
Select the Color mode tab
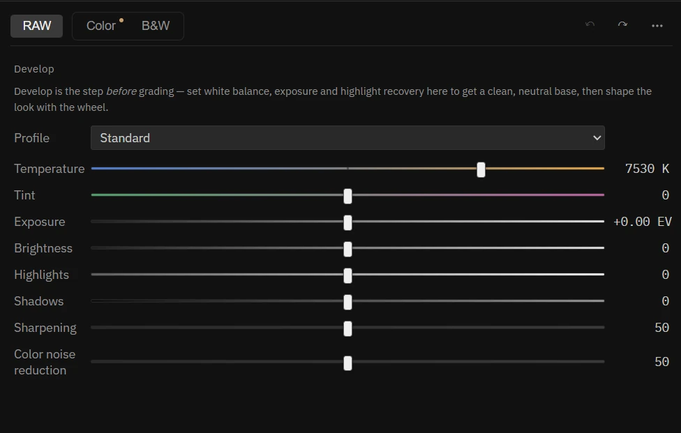[101, 26]
